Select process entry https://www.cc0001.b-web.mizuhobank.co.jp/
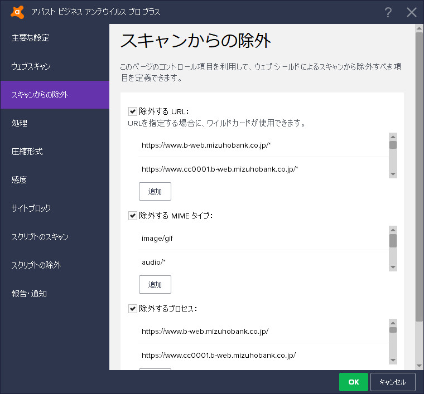 [x=263, y=355]
